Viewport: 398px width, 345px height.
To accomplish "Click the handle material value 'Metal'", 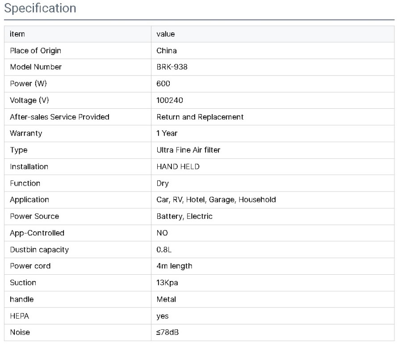I will [166, 299].
